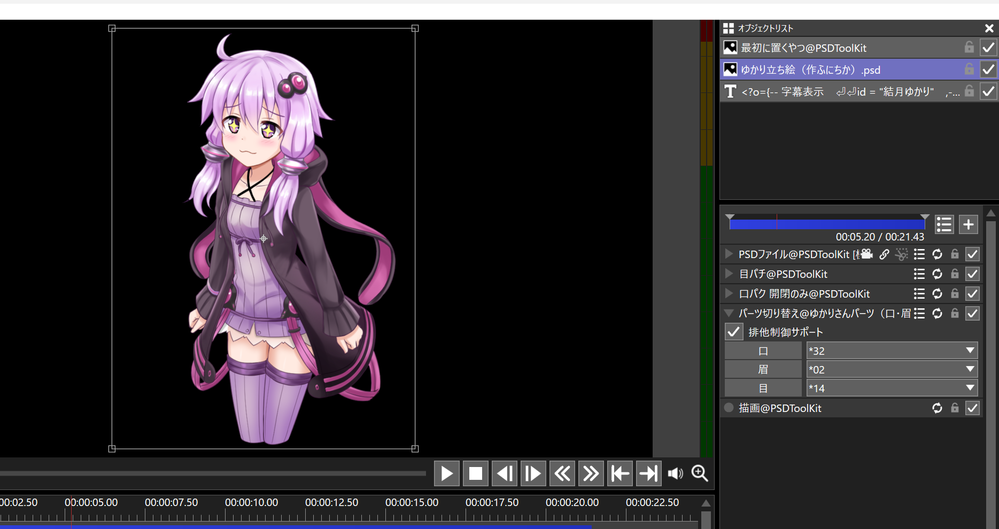This screenshot has height=529, width=999.
Task: Jump to the end of the timeline
Action: pyautogui.click(x=648, y=474)
